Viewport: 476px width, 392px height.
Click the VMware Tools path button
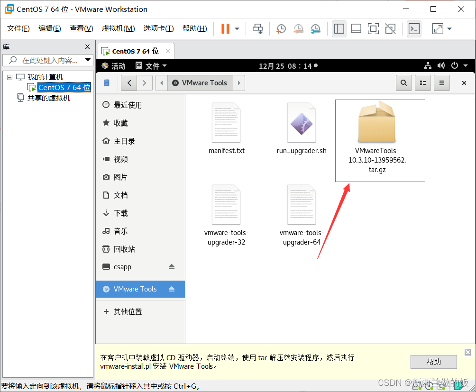point(200,83)
